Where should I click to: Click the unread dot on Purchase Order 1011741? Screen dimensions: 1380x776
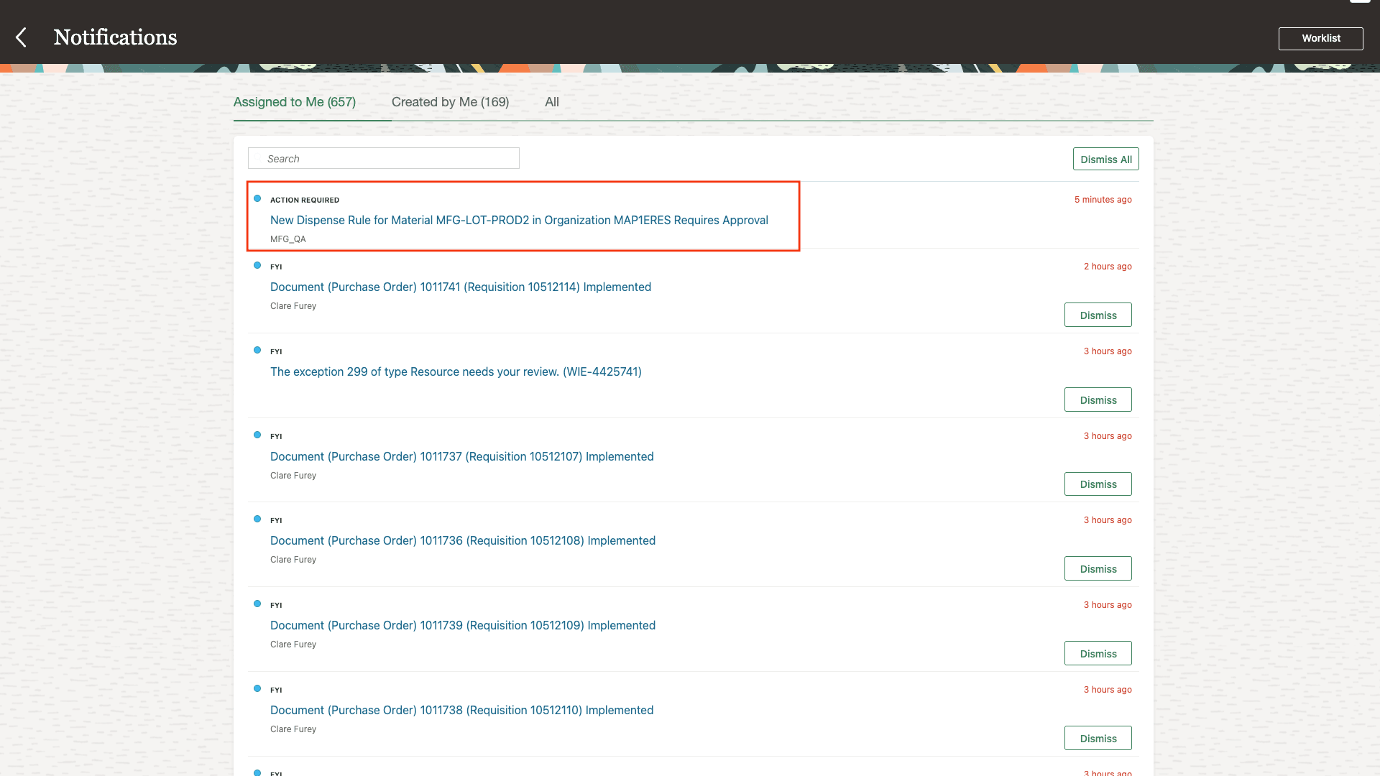tap(257, 265)
